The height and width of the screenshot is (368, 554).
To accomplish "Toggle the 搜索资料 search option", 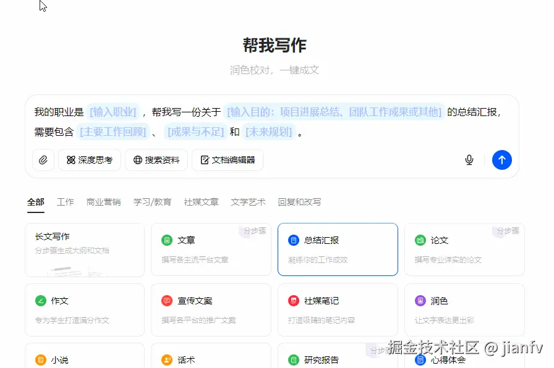I will pos(156,160).
